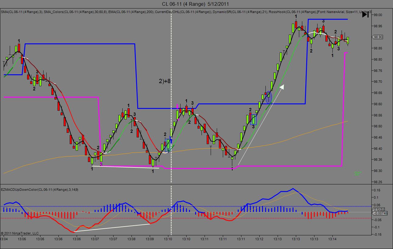Click the 98.55 price axis label

[x=378, y=115]
